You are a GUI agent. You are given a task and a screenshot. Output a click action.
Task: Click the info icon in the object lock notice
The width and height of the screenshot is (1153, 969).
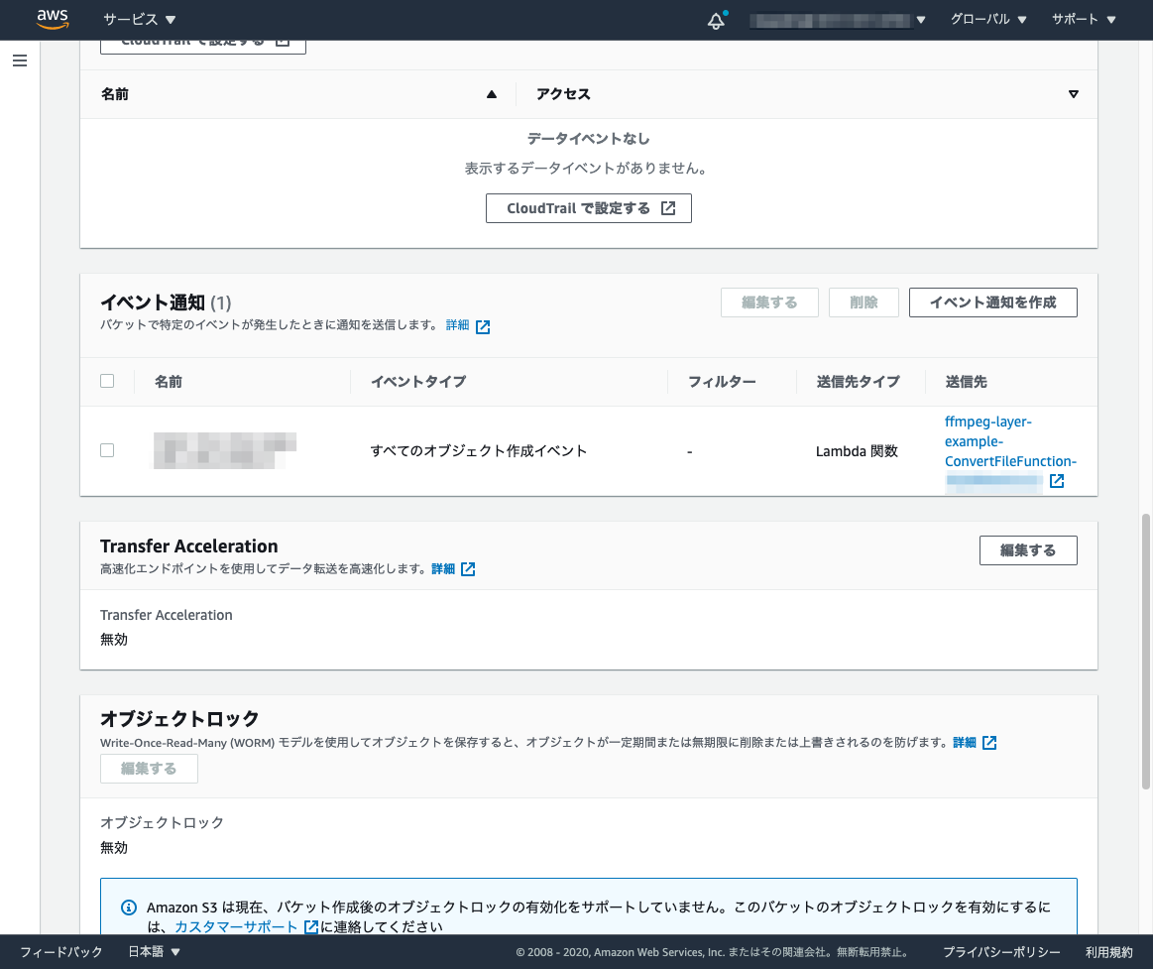click(x=128, y=907)
